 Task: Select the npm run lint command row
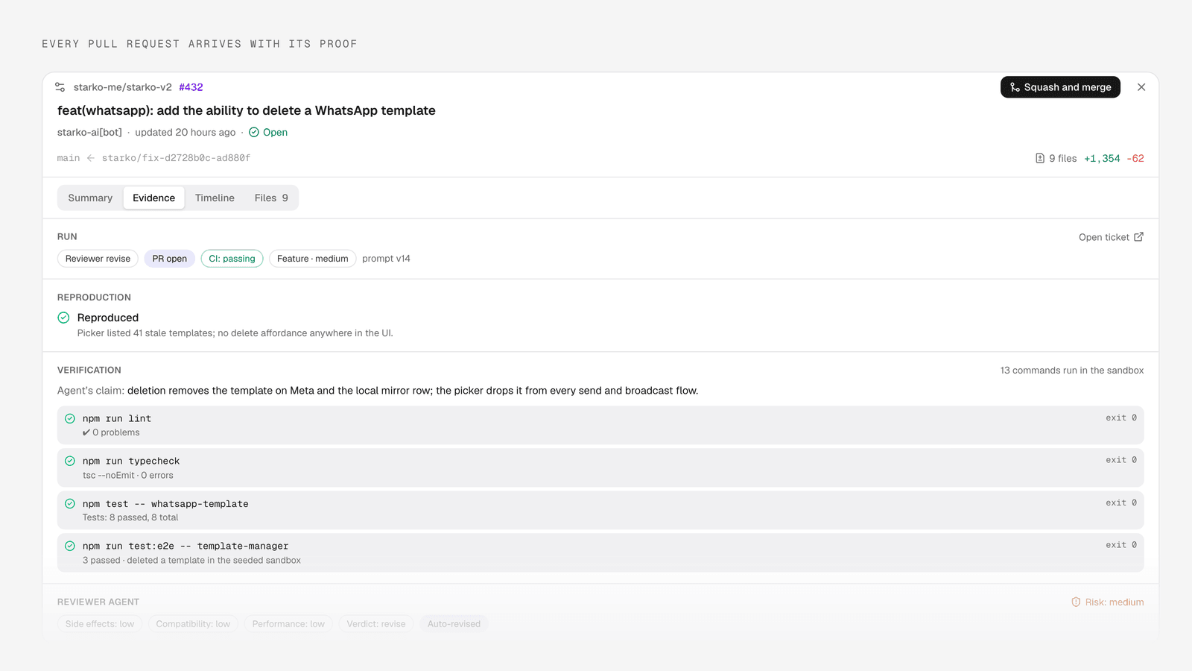600,425
